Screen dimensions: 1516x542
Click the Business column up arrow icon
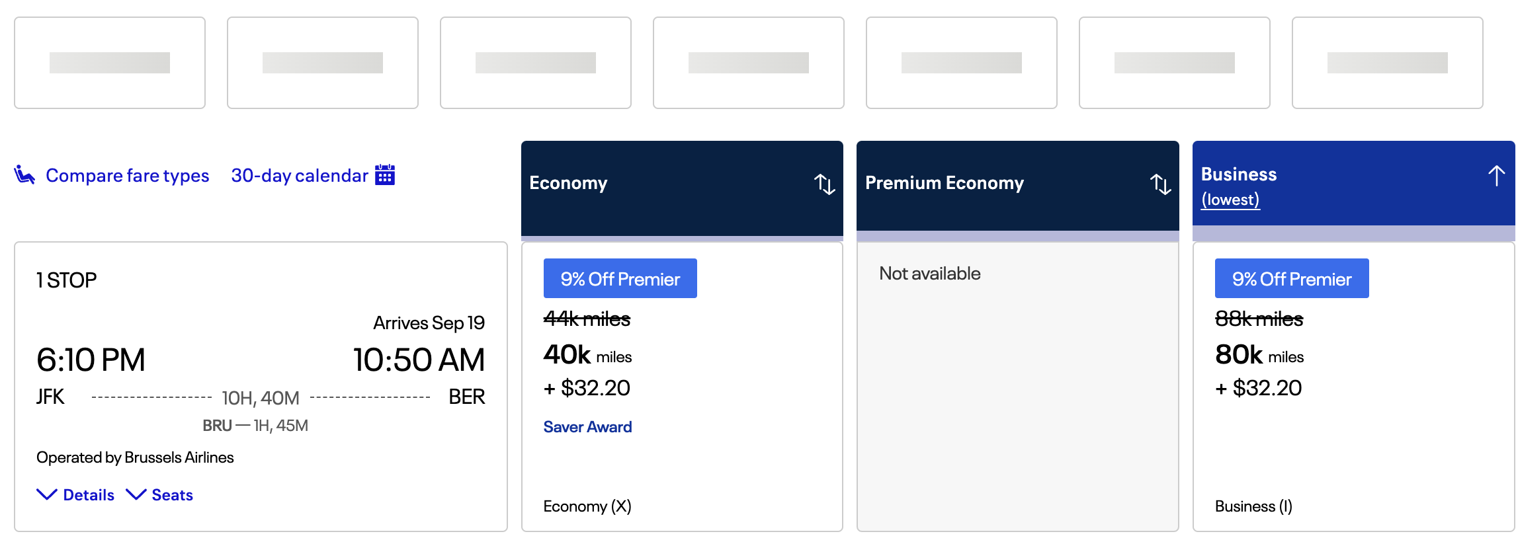[1496, 176]
